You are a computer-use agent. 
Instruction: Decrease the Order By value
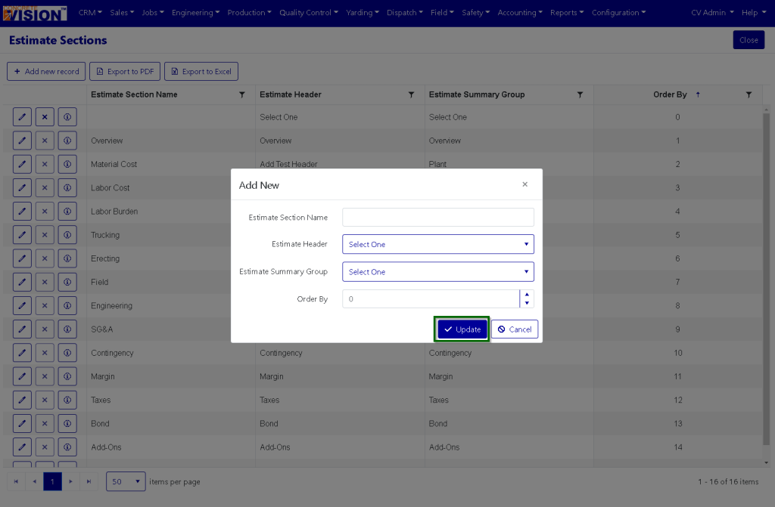point(527,303)
